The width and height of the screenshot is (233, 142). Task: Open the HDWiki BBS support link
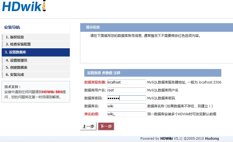click(x=52, y=92)
